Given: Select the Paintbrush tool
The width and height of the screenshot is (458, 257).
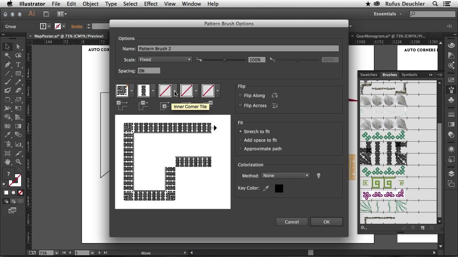Looking at the screenshot, I should [8, 82].
